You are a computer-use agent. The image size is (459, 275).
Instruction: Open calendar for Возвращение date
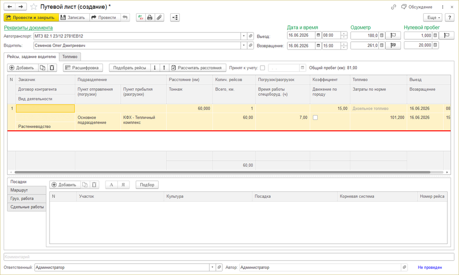tap(318, 46)
